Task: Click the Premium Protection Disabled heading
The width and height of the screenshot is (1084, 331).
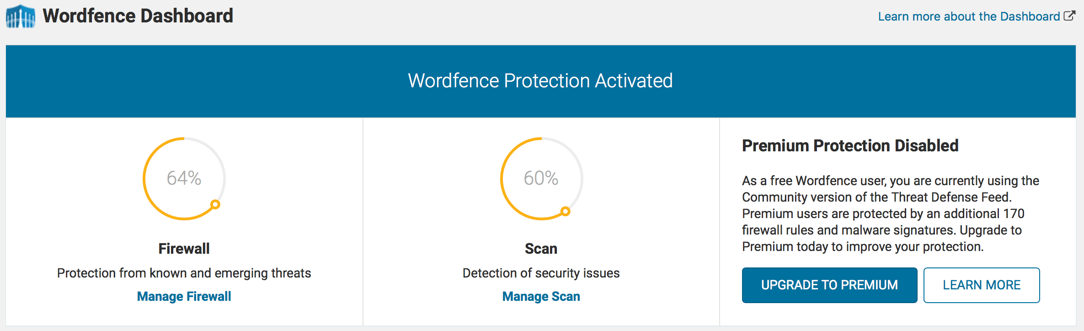Action: [x=850, y=145]
